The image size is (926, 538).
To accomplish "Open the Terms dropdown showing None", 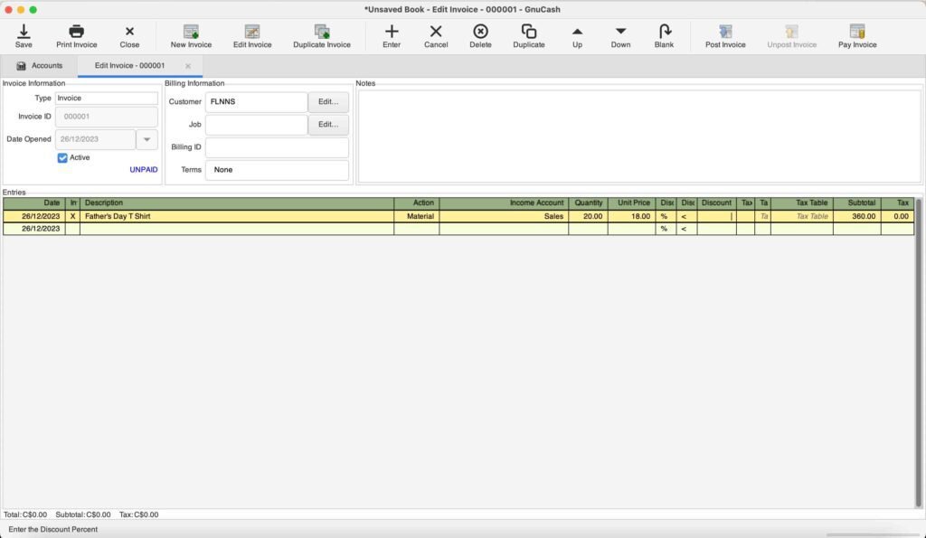I will (277, 170).
